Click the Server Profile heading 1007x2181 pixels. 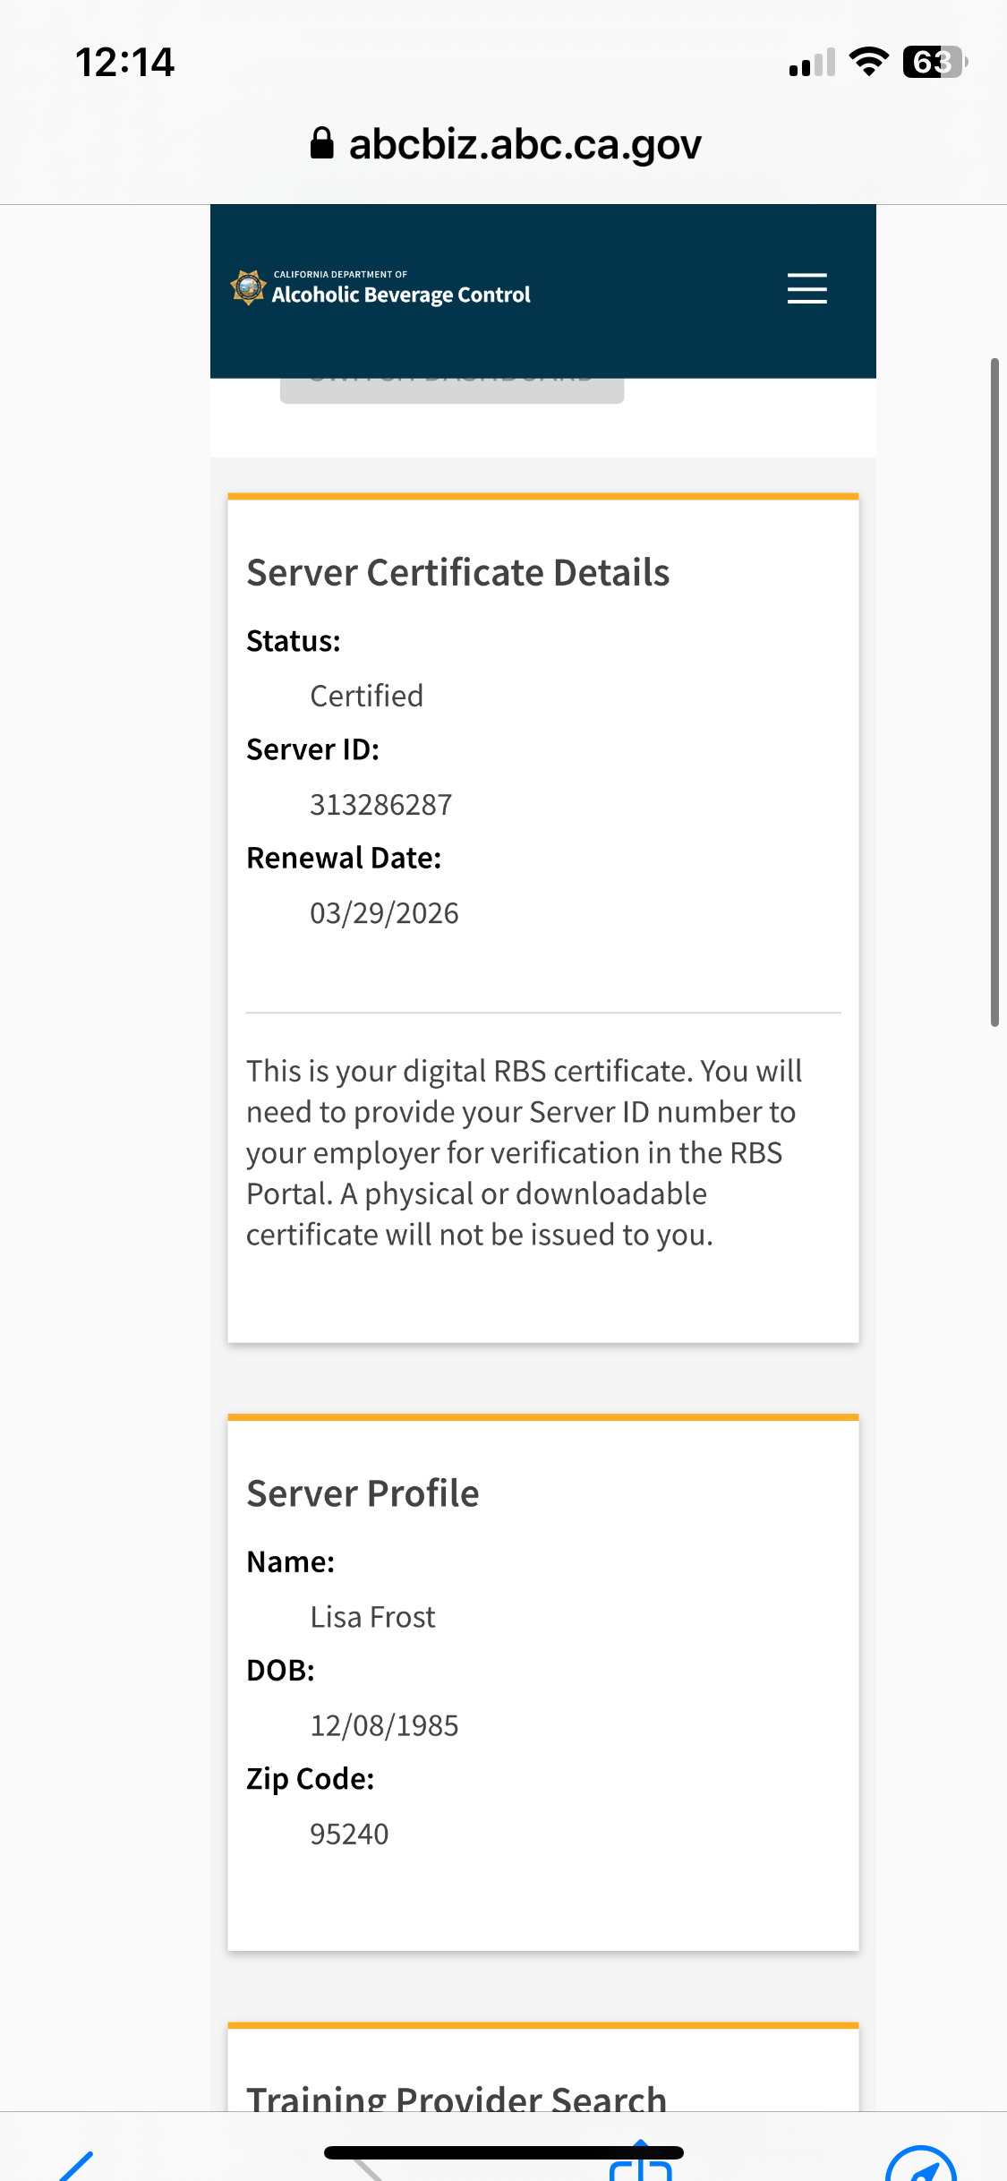click(x=363, y=1493)
